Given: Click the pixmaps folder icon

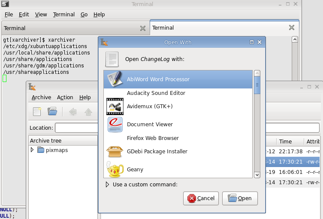Looking at the screenshot, I should pos(41,150).
